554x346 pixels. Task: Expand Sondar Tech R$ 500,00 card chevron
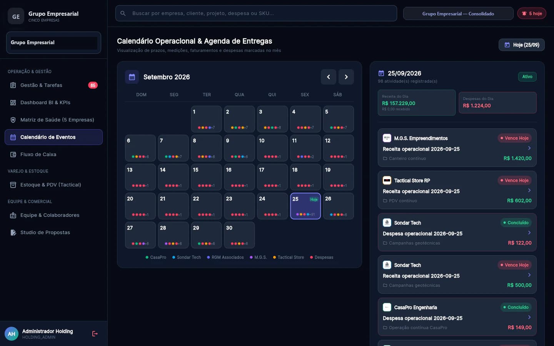point(529,275)
